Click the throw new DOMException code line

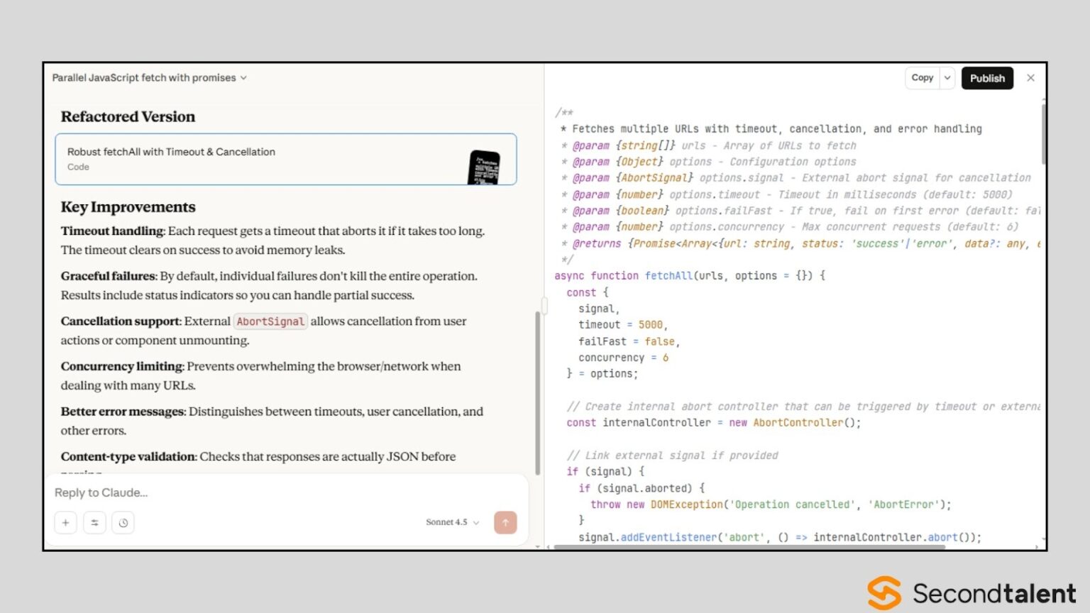click(x=771, y=504)
